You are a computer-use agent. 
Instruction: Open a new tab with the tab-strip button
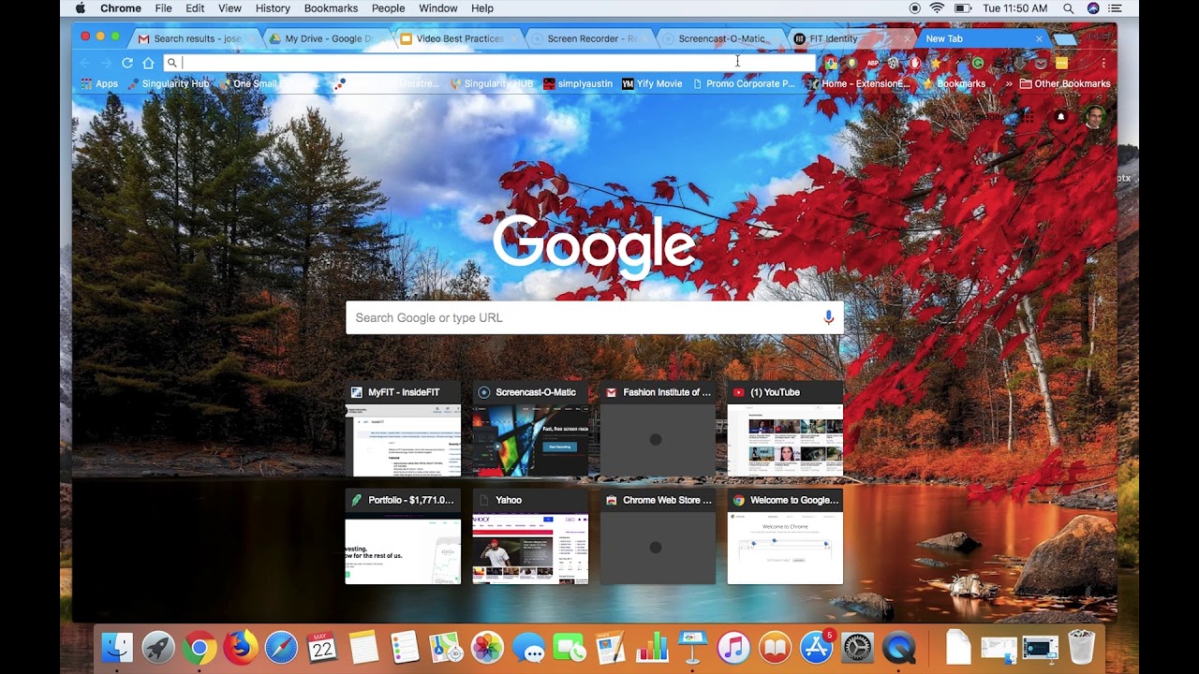click(x=1064, y=39)
